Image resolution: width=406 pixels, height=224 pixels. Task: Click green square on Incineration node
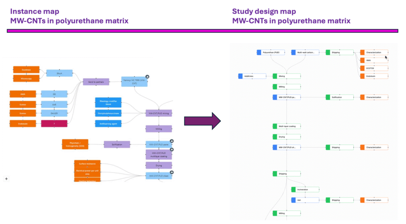[x=293, y=190]
